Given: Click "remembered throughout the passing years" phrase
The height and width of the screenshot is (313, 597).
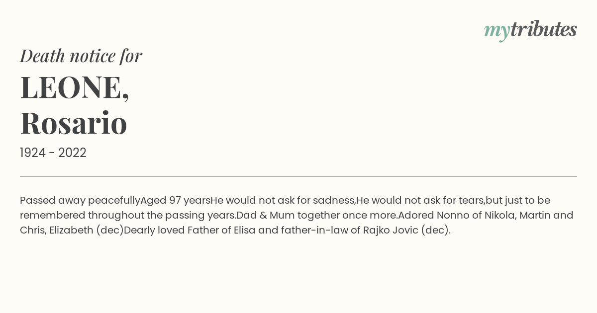Looking at the screenshot, I should [x=128, y=216].
